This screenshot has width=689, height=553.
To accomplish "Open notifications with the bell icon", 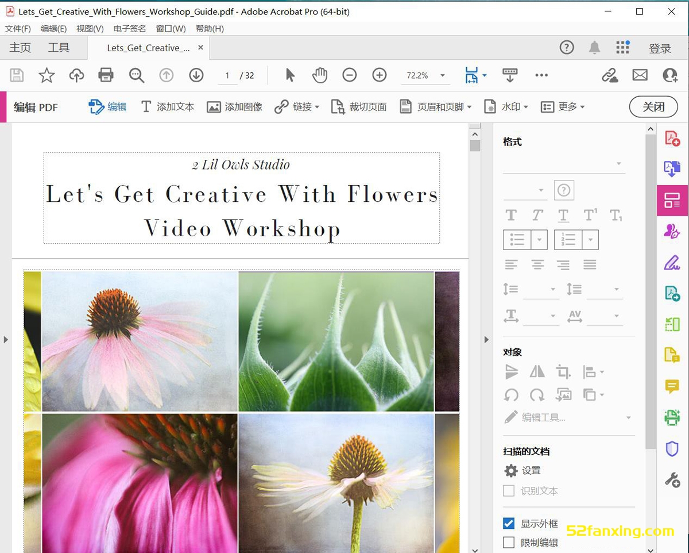I will tap(595, 48).
